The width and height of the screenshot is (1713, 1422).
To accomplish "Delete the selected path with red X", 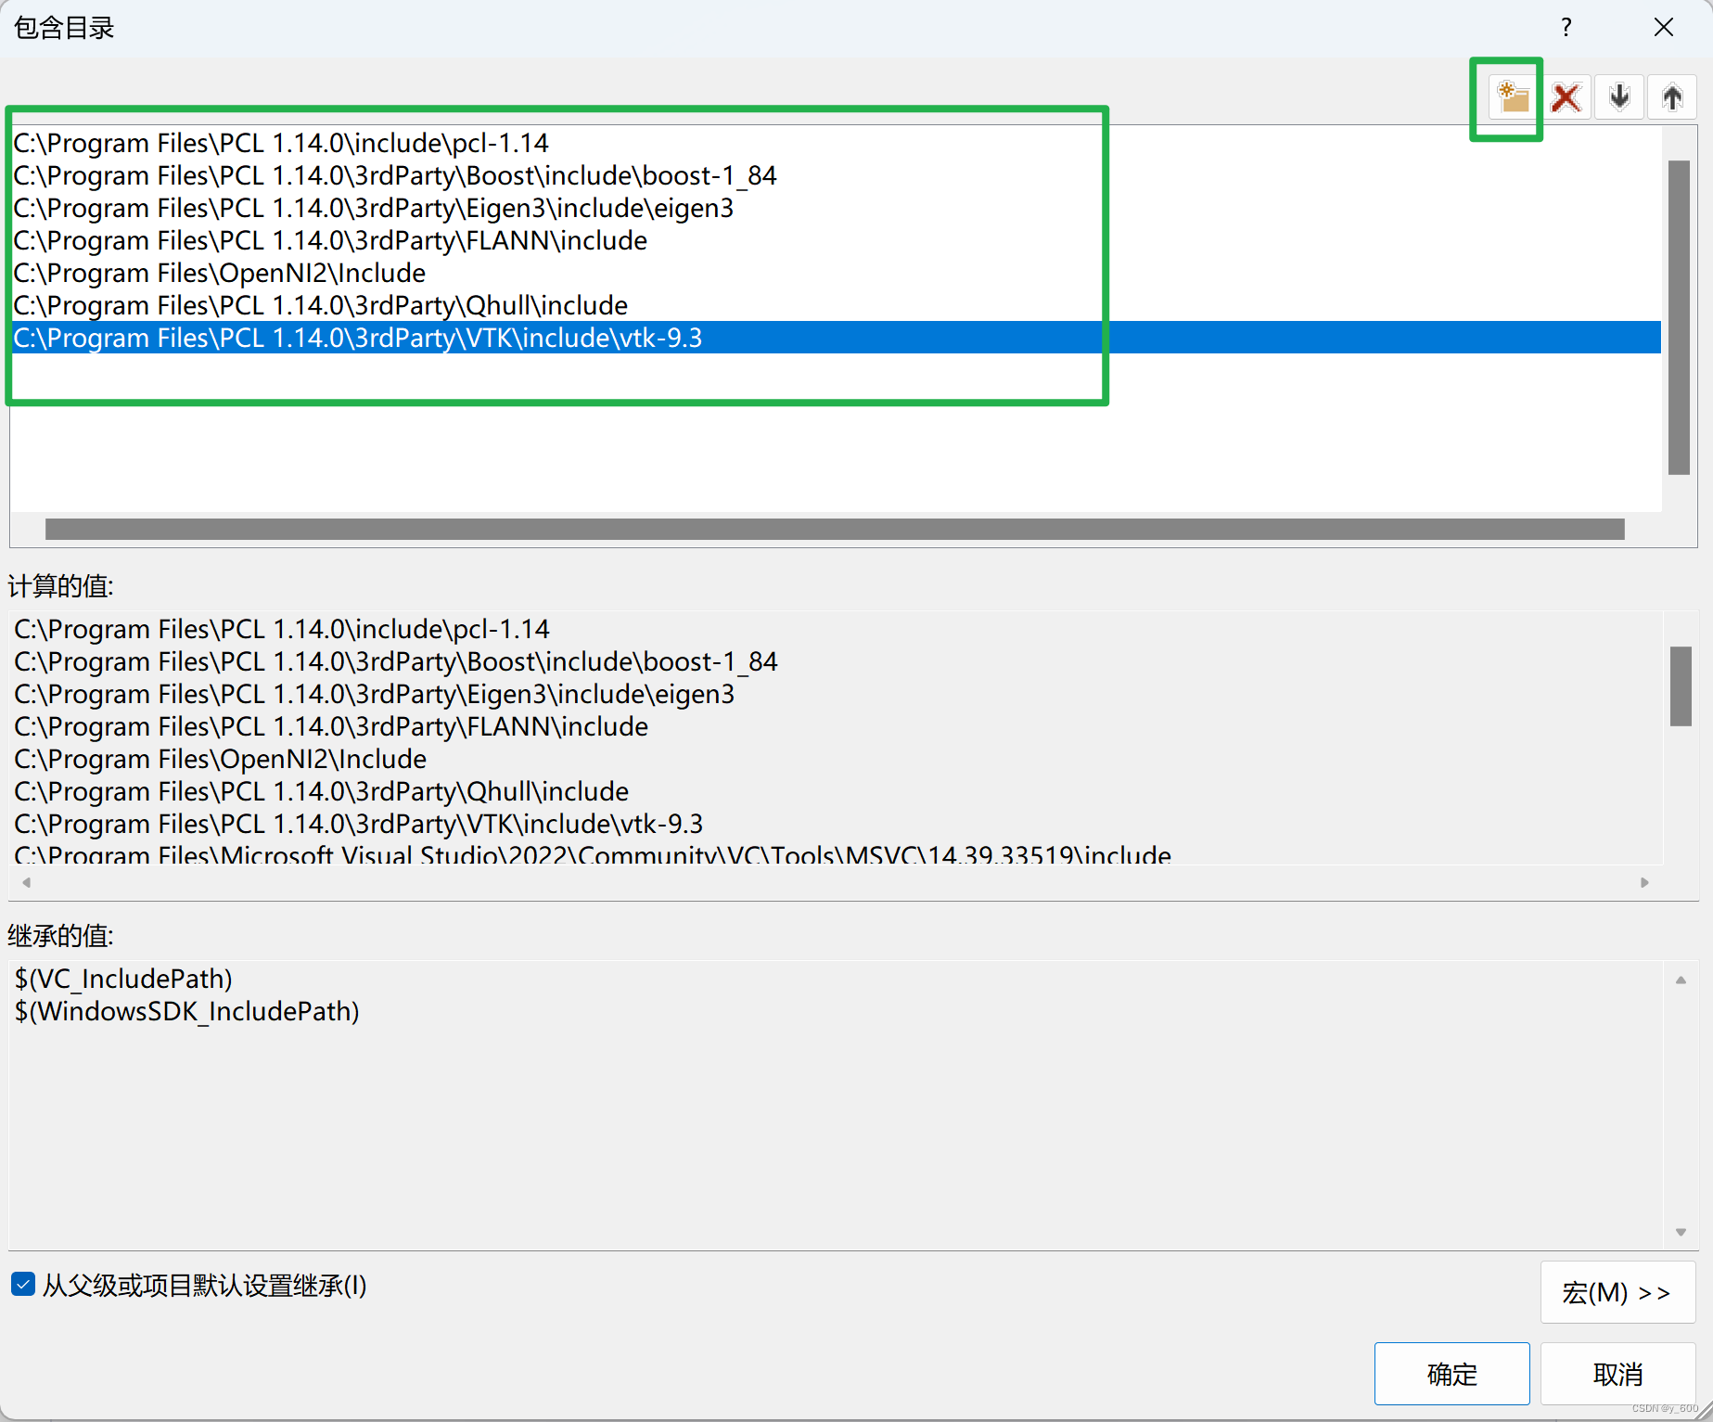I will click(1566, 97).
